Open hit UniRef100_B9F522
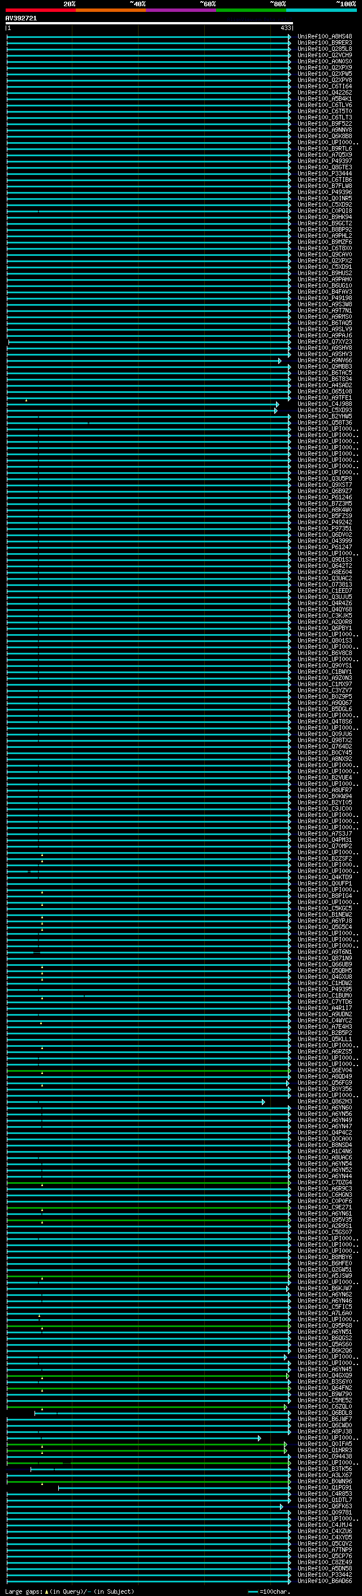This screenshot has height=1596, width=362. pyautogui.click(x=325, y=124)
